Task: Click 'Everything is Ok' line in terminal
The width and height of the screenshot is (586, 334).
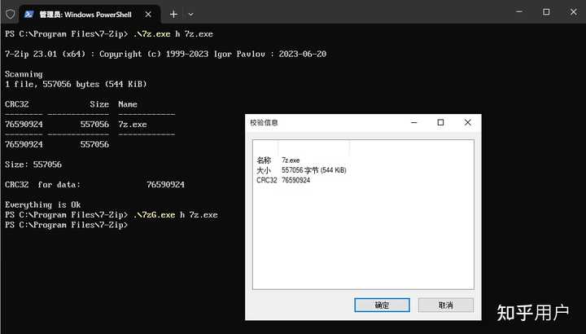Action: [42, 204]
